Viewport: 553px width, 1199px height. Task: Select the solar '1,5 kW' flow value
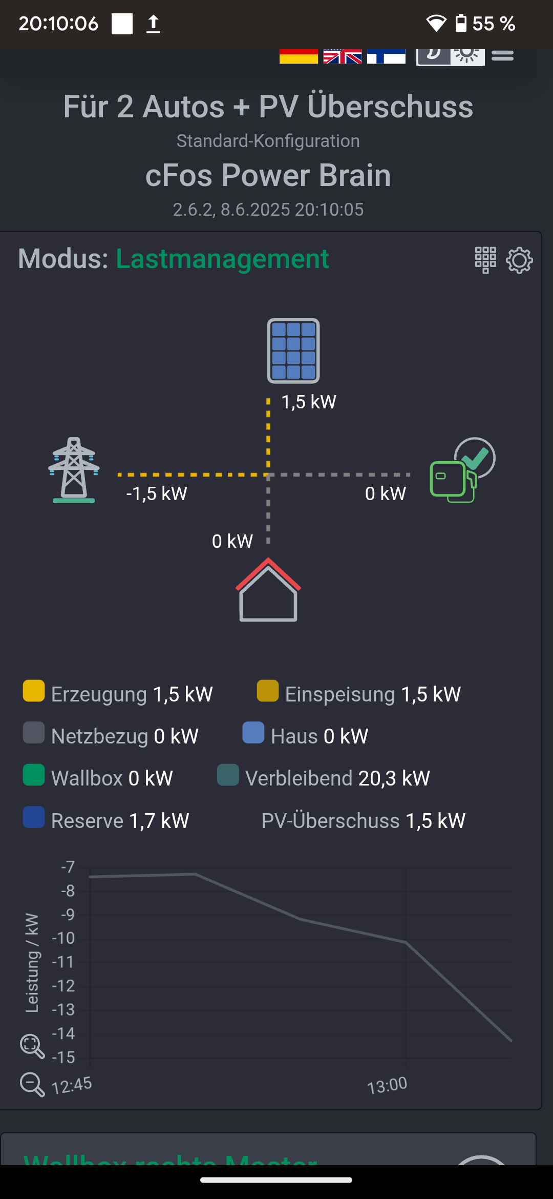(x=309, y=402)
